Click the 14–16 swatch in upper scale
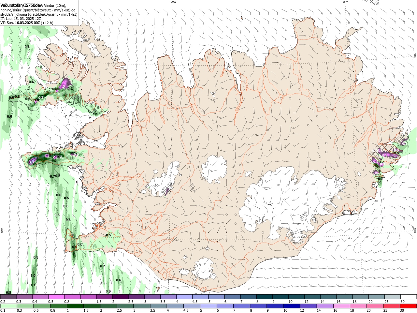The image size is (417, 313). [x=328, y=297]
